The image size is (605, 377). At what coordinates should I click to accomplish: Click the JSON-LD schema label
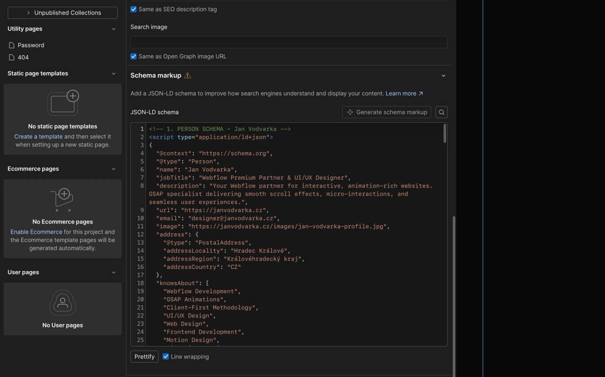tap(155, 112)
